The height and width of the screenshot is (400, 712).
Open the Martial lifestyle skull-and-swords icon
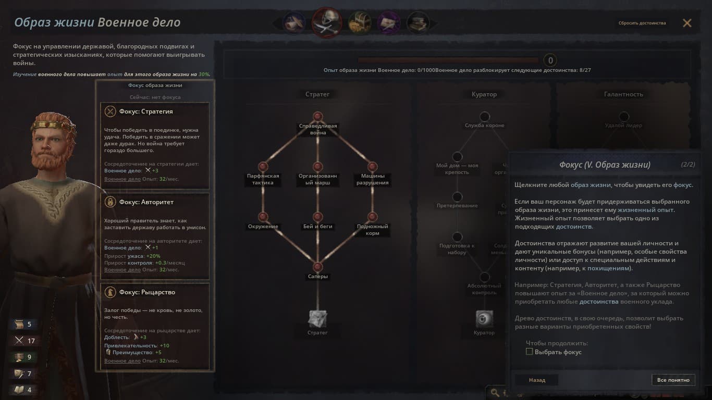(x=327, y=22)
